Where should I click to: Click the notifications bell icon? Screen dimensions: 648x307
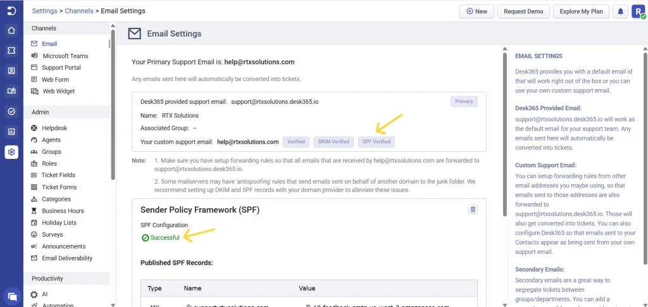(x=620, y=11)
